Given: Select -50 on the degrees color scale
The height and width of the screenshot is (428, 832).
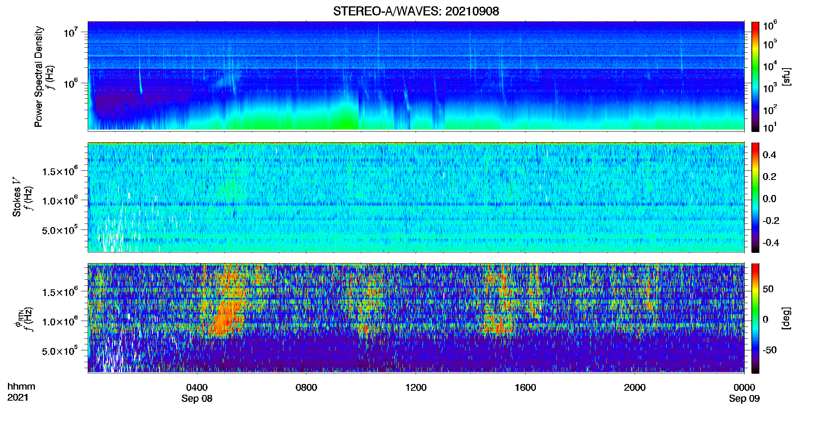Looking at the screenshot, I should point(770,350).
